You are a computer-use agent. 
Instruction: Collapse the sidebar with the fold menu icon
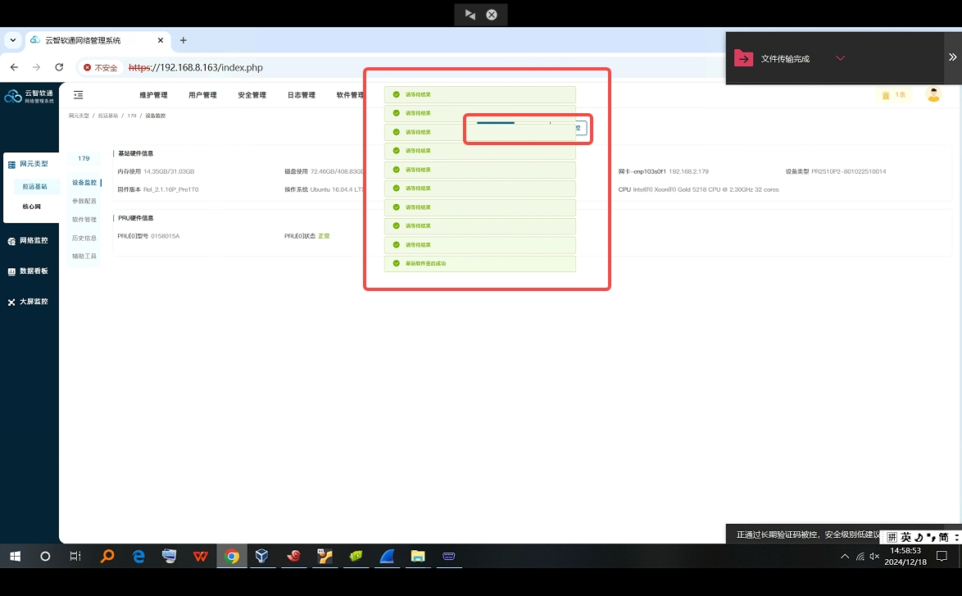(x=79, y=94)
